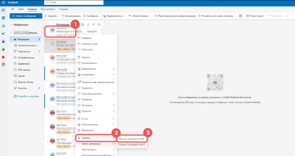Follow the Перейти к группам link
This screenshot has width=295, height=156.
pos(26,96)
